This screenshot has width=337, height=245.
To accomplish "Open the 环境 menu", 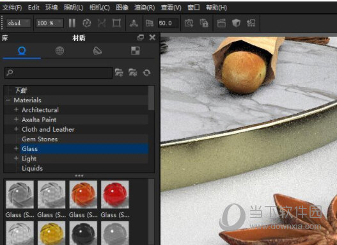I will tap(52, 8).
